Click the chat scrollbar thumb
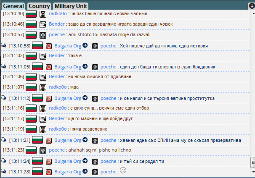Screen dimensions: 255x178 point(253,162)
